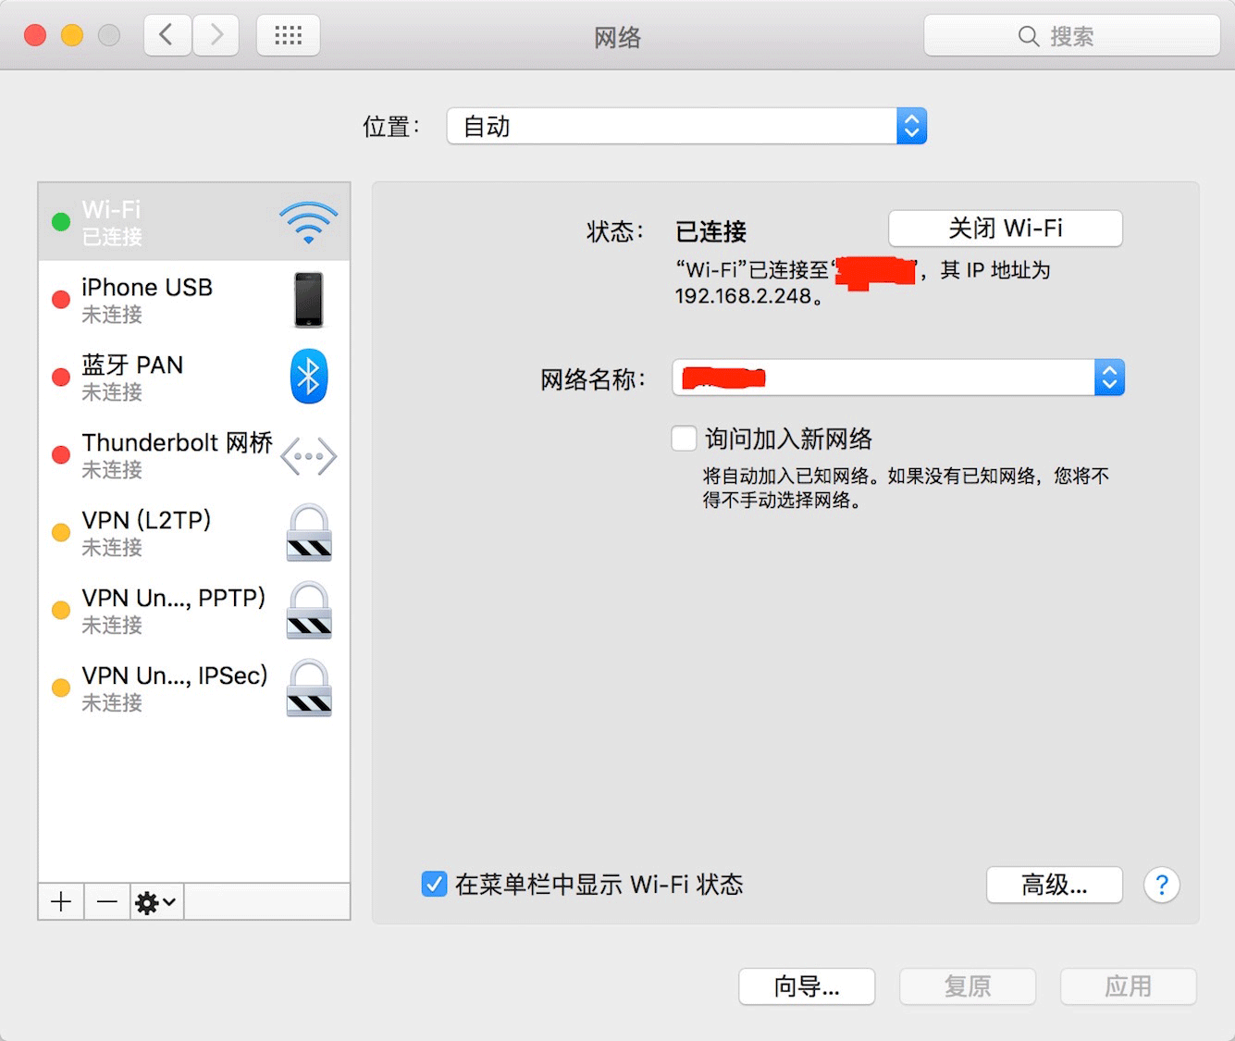Viewport: 1235px width, 1041px height.
Task: Select the Wi-Fi service row
Action: tap(194, 222)
